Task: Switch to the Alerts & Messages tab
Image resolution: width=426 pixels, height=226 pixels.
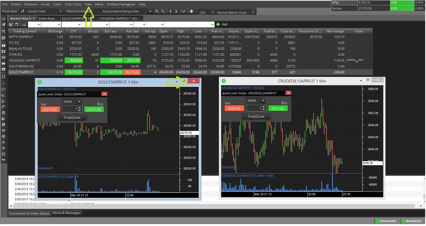Action: coord(66,213)
